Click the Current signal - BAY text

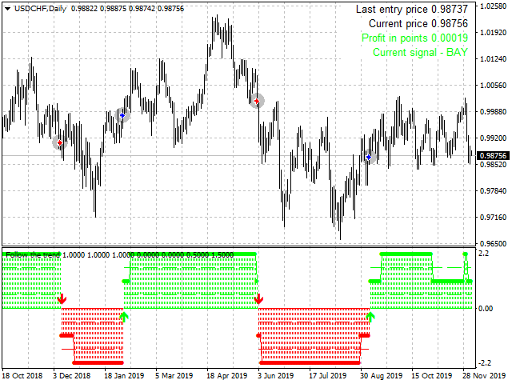click(420, 52)
